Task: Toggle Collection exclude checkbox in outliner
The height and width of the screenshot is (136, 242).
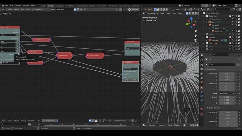Action: [230, 16]
